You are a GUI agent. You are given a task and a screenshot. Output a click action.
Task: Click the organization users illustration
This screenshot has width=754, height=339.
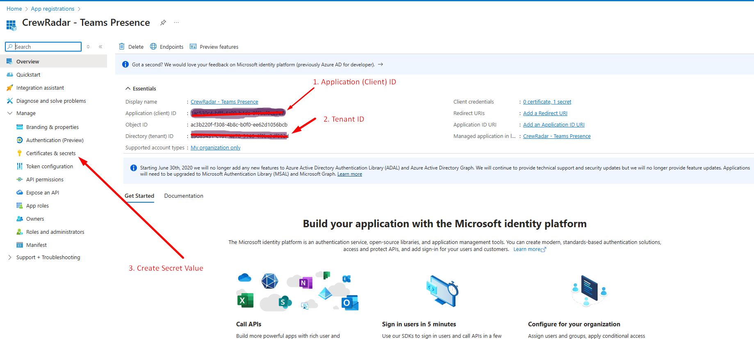589,291
